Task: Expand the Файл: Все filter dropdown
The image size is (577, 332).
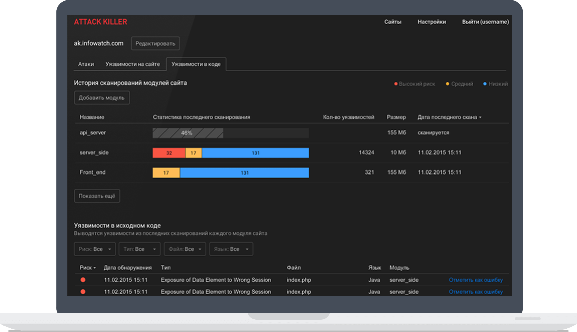Action: click(x=184, y=249)
